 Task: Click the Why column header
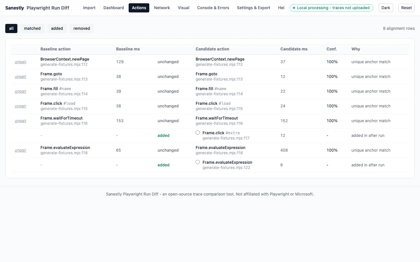point(356,49)
